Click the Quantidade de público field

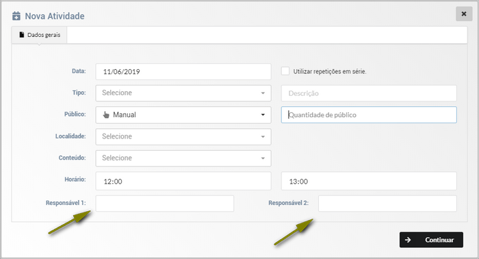point(369,115)
